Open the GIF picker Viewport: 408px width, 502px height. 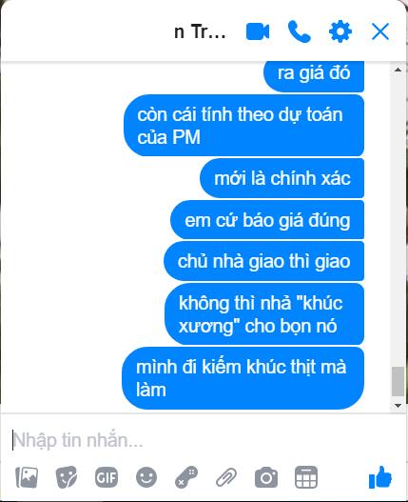click(107, 477)
